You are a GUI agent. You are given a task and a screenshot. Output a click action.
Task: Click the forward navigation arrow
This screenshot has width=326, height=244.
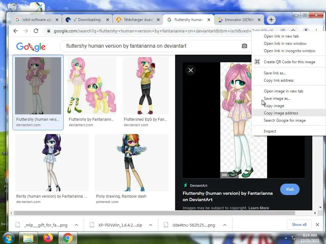26,31
